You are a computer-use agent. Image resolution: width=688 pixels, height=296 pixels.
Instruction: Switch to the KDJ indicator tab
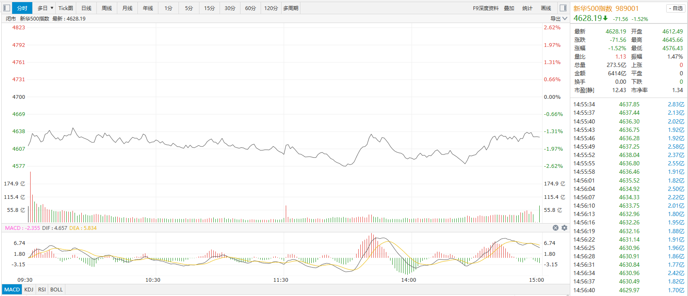(x=29, y=289)
